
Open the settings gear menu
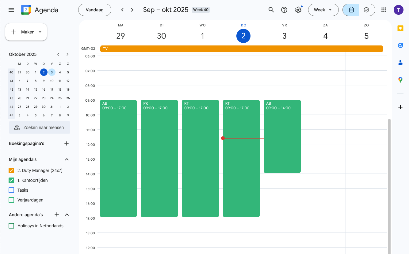click(x=298, y=10)
